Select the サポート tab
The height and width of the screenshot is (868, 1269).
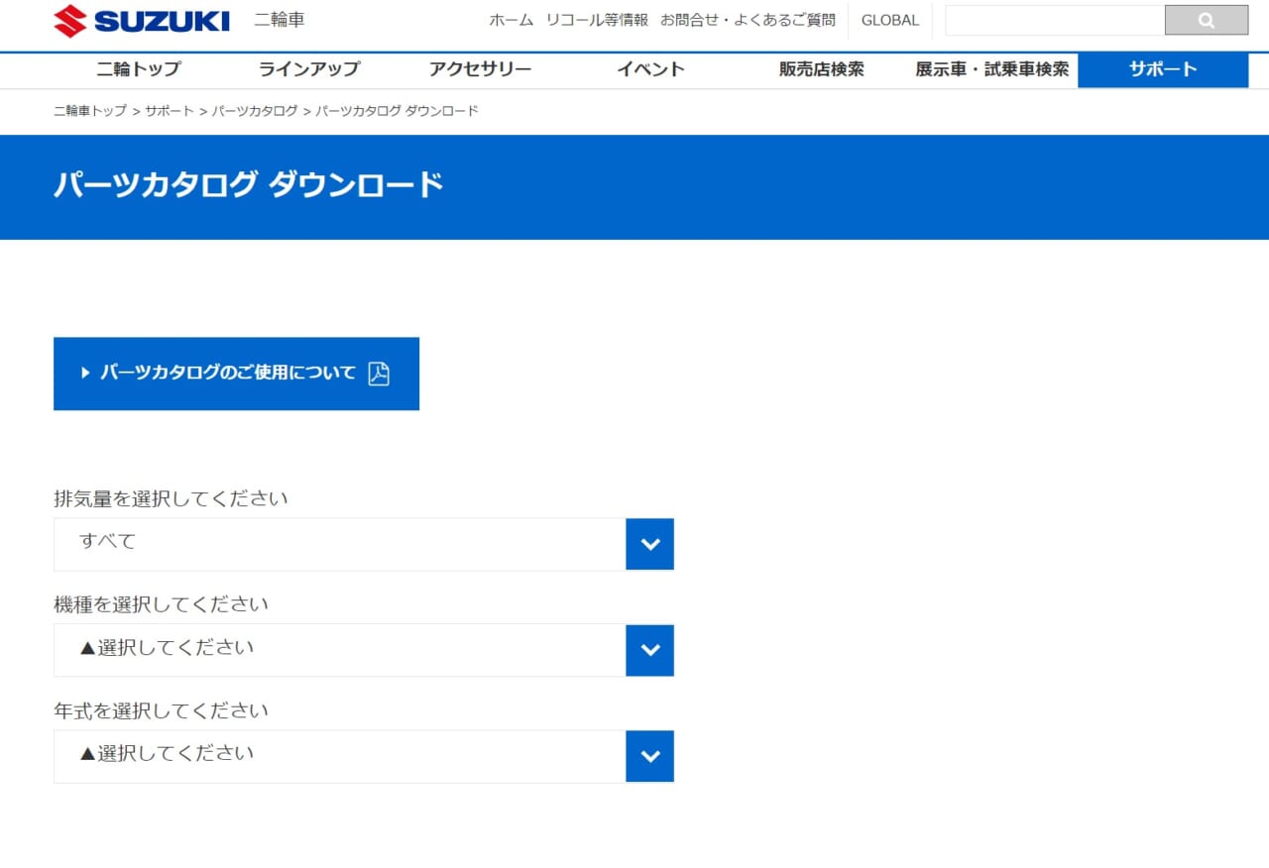(1163, 69)
